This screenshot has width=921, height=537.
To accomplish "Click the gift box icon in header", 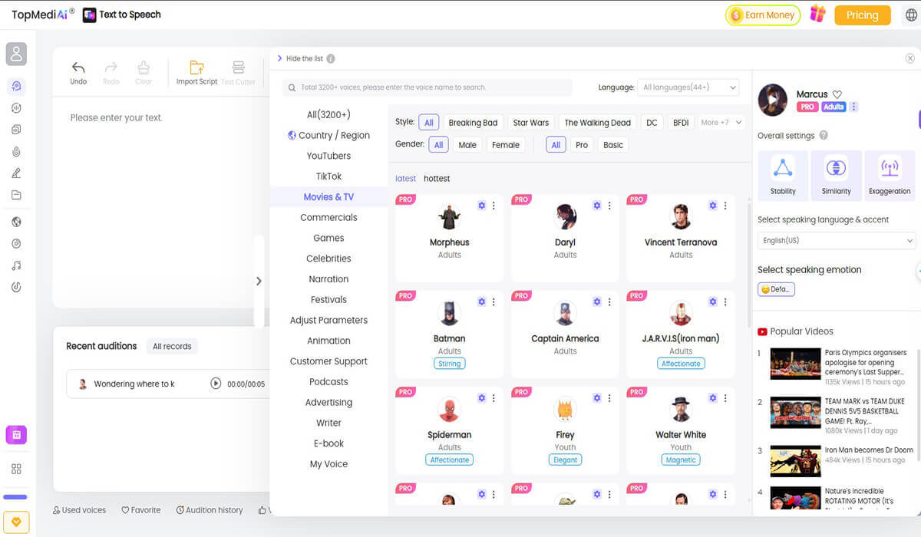I will tap(817, 14).
